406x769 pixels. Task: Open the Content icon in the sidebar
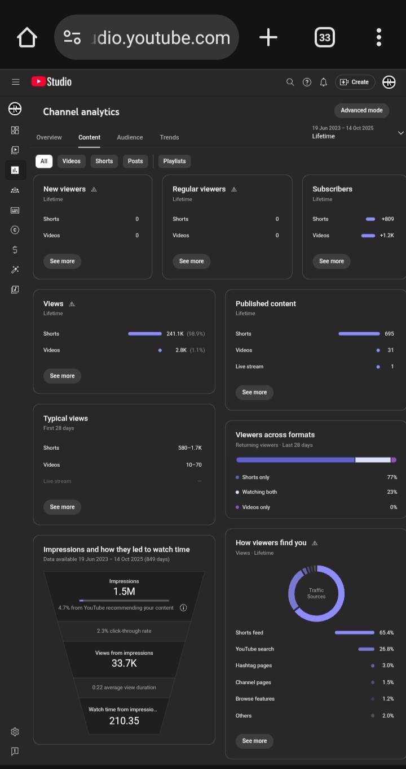(15, 150)
